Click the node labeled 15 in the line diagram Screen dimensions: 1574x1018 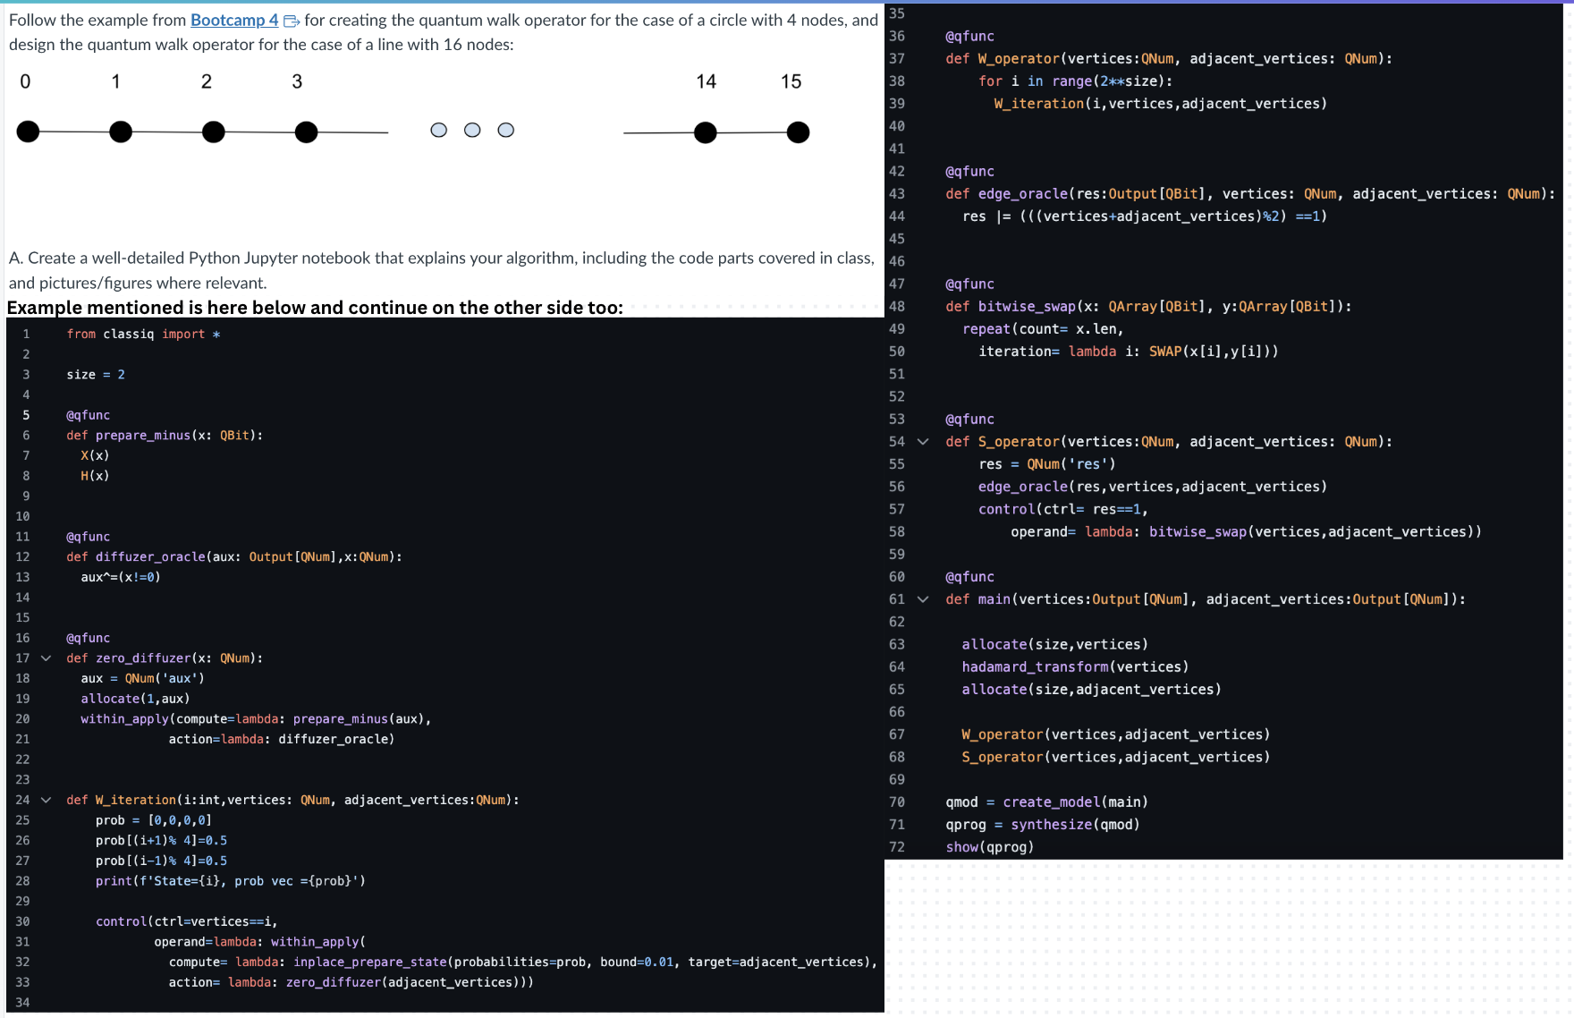(799, 132)
